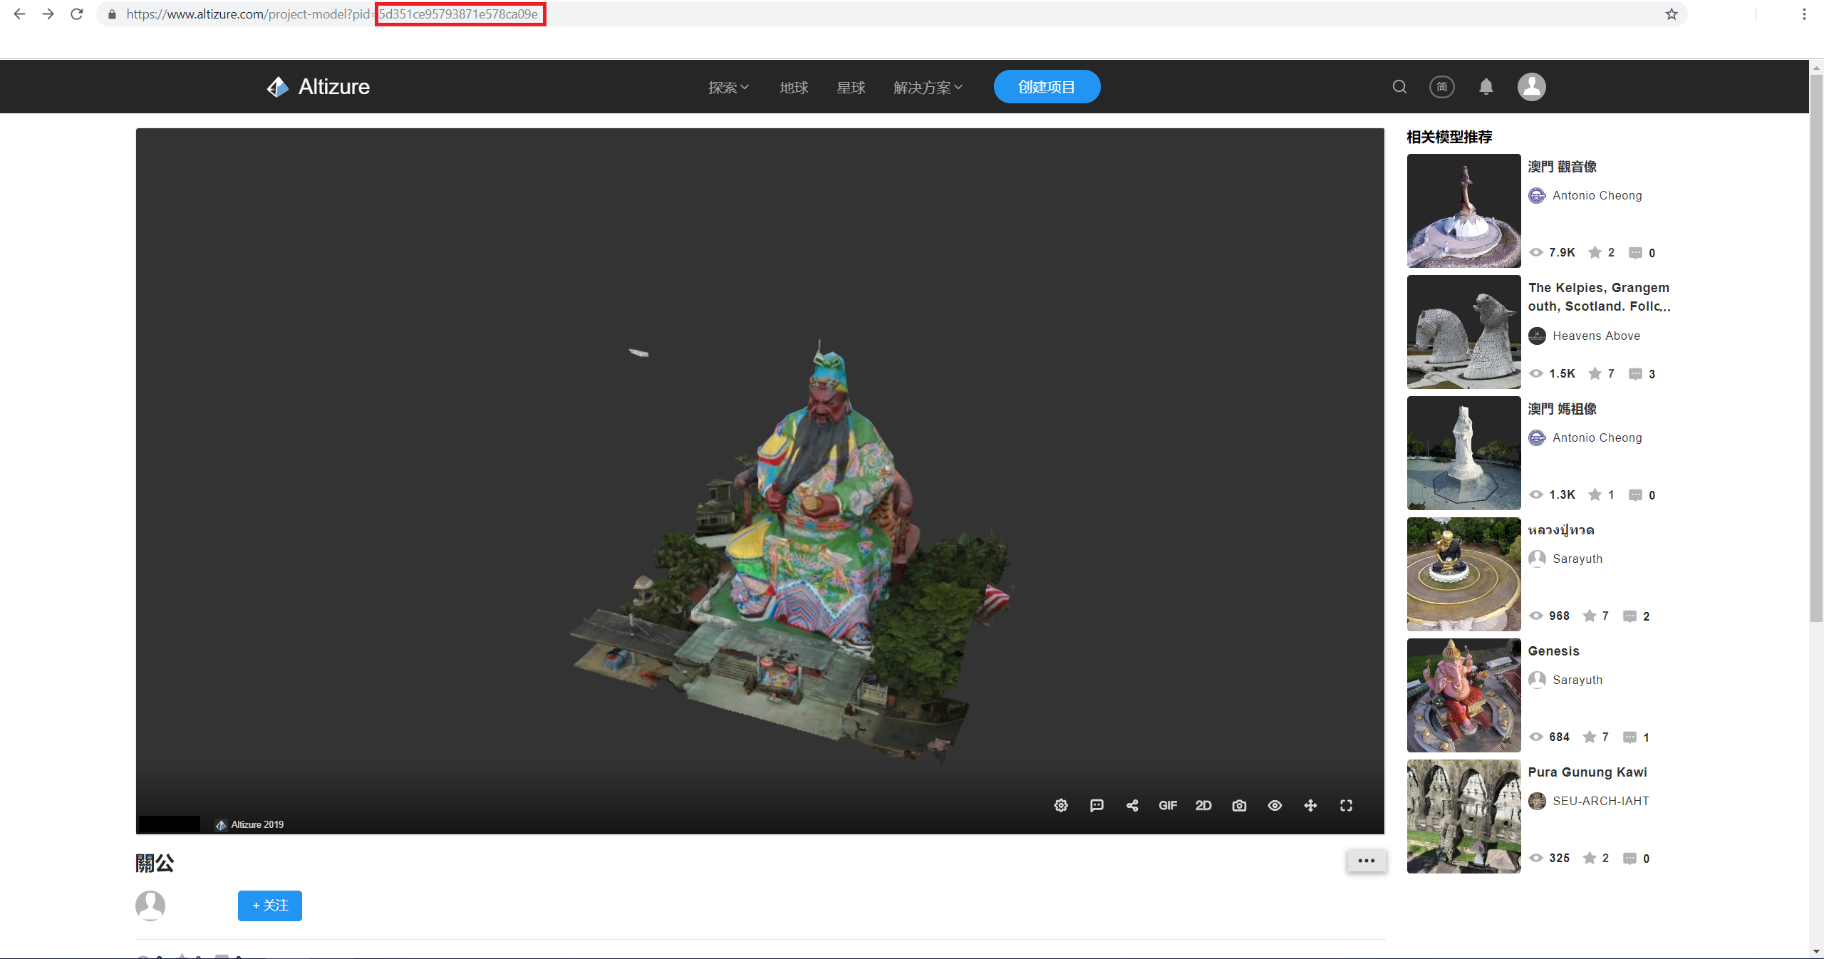Open 澳門 媽祖像 thumbnail

[x=1463, y=452]
